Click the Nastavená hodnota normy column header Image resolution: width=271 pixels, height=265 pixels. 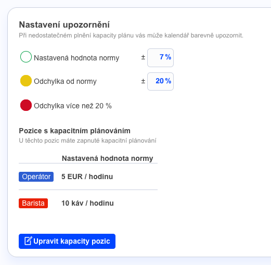click(107, 158)
